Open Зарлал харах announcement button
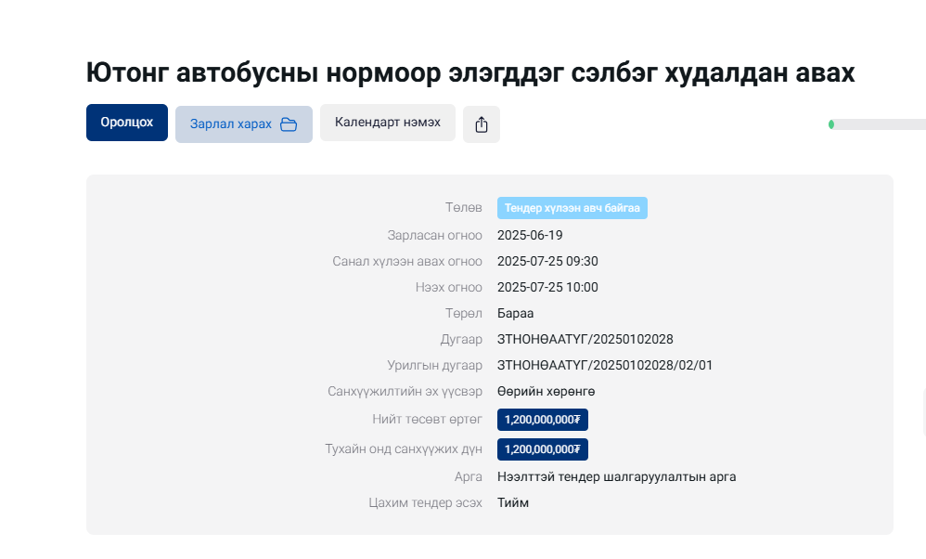 point(244,124)
